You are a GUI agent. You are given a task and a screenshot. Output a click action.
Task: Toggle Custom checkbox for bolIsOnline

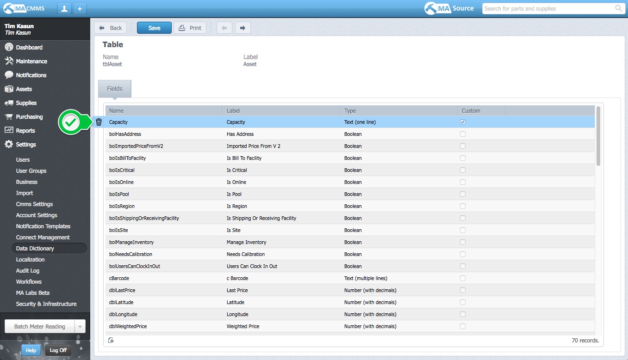coord(463,182)
